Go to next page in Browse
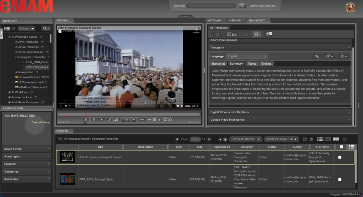The image size is (363, 197). click(x=209, y=139)
